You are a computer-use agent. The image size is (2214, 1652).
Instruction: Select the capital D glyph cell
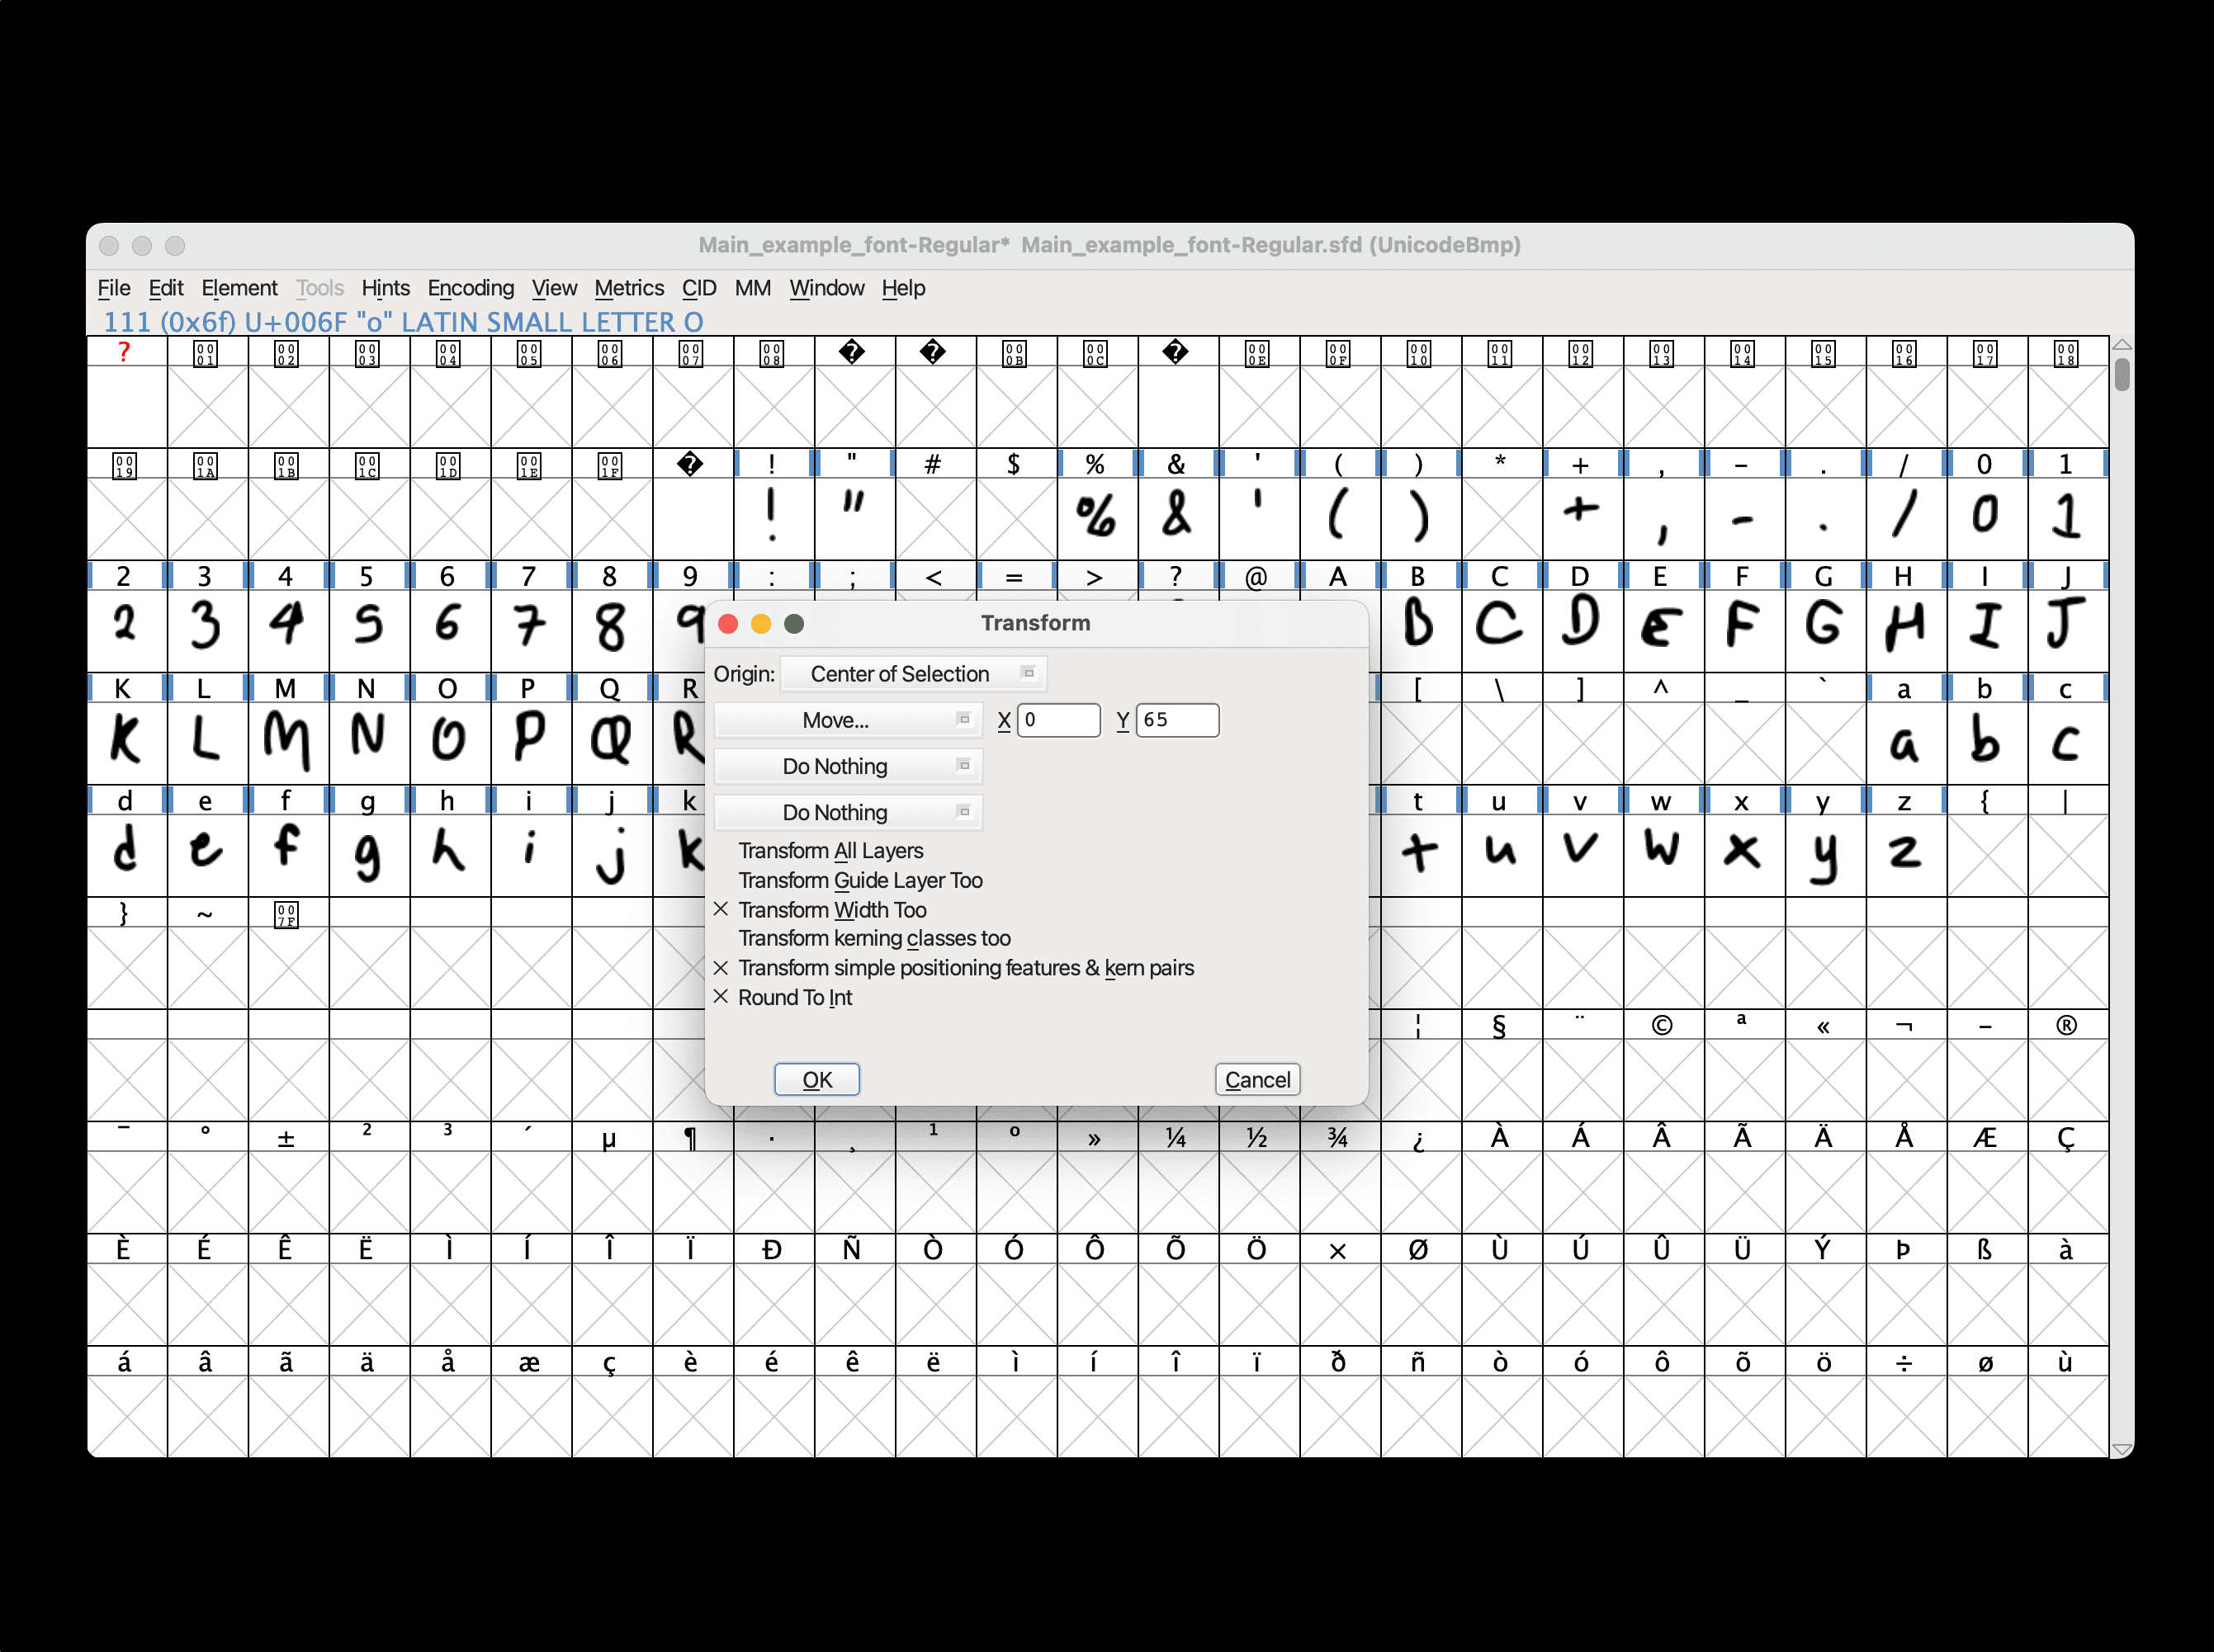tap(1582, 630)
